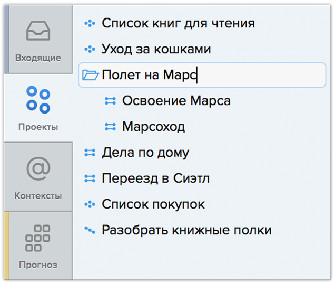Select the project Дела по дому

coord(145,153)
